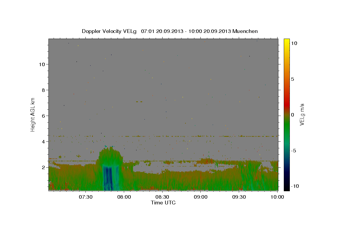Click the dark blue downdraft core near 07:50
This screenshot has height=229, width=344.
108,179
